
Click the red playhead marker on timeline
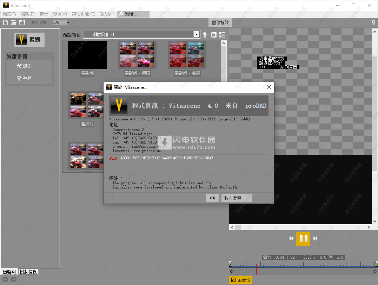[256, 269]
